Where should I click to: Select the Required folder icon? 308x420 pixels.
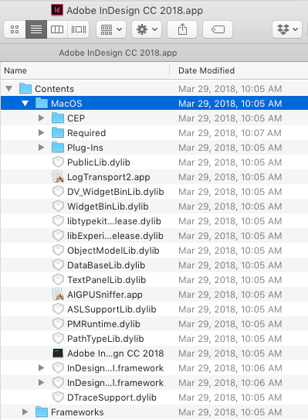coord(58,132)
